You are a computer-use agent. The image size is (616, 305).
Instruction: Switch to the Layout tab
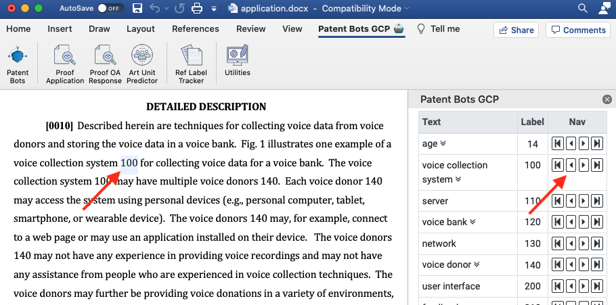[x=141, y=28]
